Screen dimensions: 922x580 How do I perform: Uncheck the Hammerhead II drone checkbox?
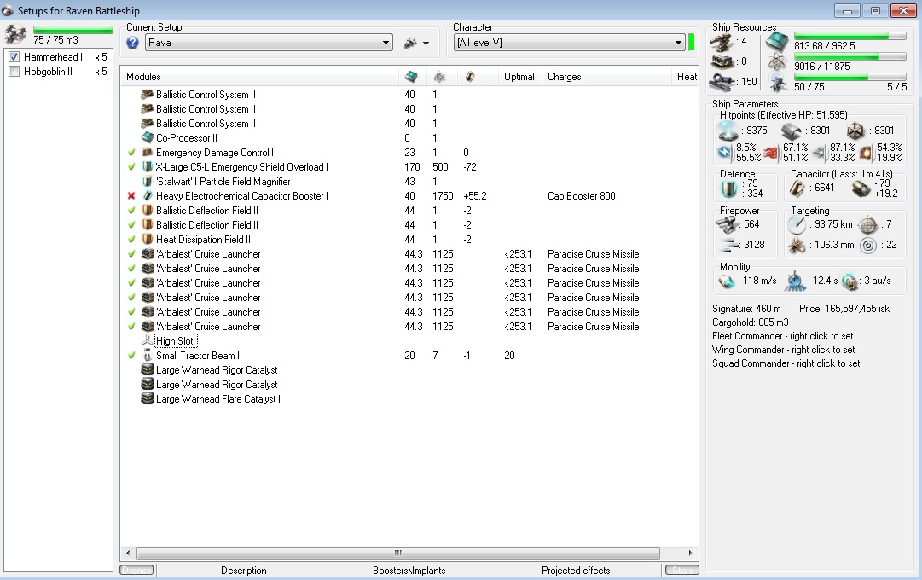pos(14,57)
